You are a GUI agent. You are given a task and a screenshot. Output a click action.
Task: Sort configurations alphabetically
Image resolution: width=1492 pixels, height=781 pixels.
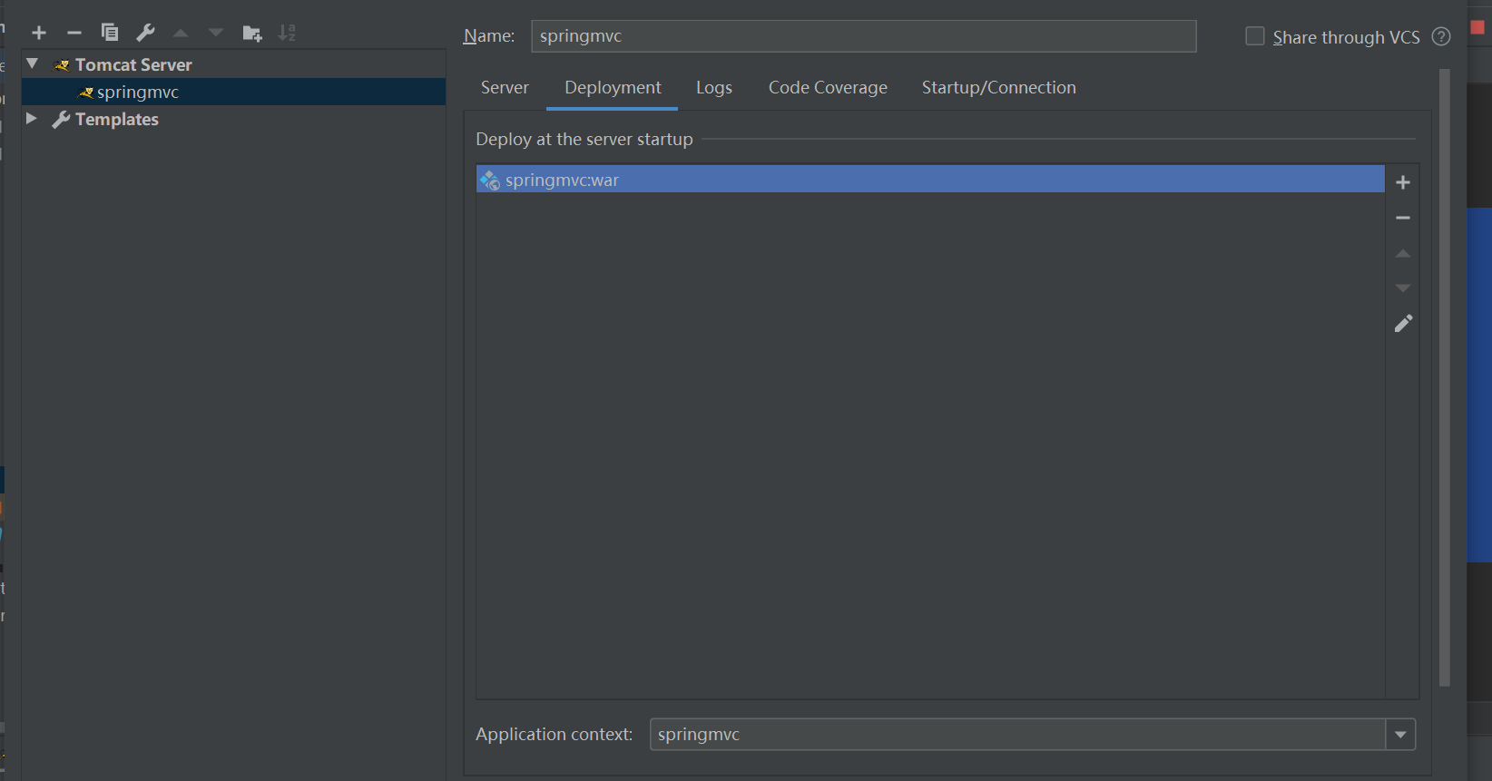[x=287, y=34]
